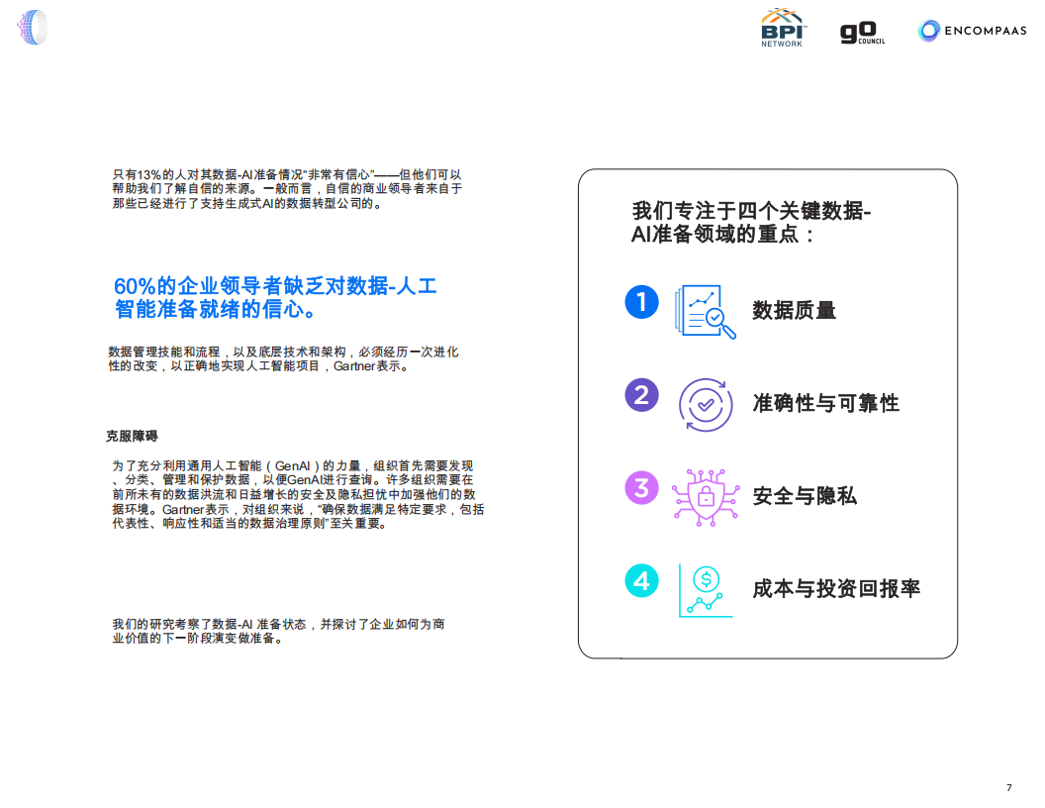Click the purple number 2 circle
The width and height of the screenshot is (1045, 808).
(x=641, y=395)
